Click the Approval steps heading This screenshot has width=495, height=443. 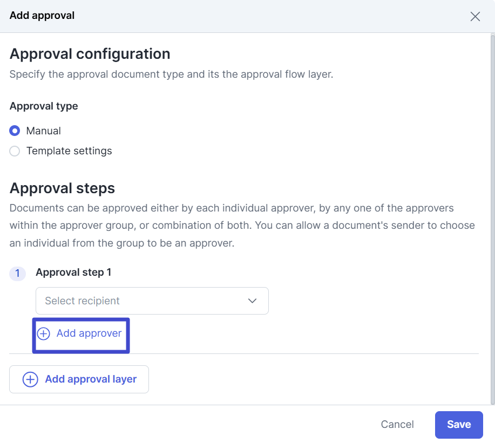pos(62,188)
